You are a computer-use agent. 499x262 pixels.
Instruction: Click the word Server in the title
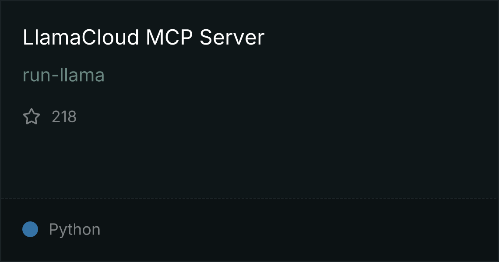click(232, 37)
